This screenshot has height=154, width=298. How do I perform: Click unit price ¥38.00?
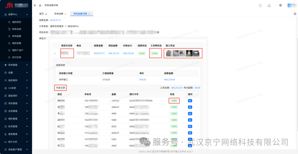tap(143, 79)
